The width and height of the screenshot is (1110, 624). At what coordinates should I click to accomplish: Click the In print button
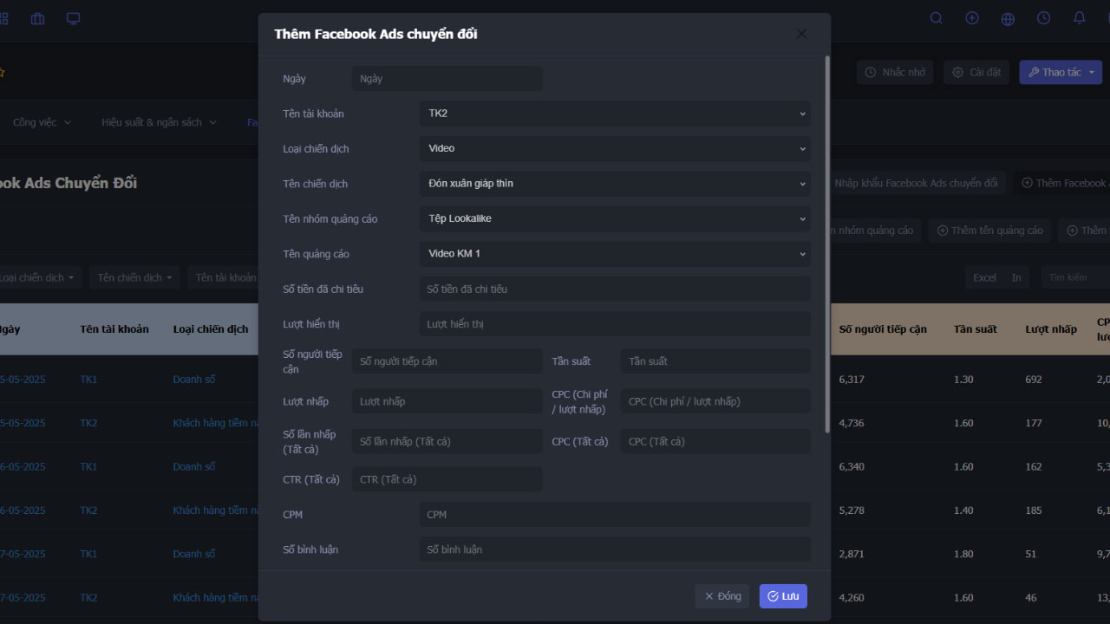pyautogui.click(x=1016, y=277)
